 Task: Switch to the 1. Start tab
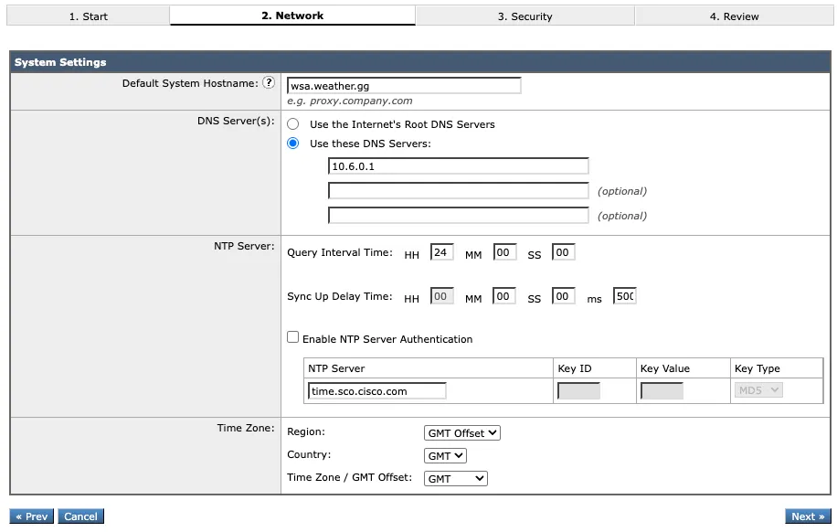[x=87, y=15]
